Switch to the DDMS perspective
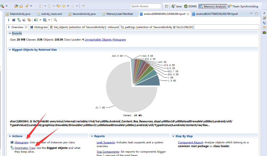 coord(190,6)
